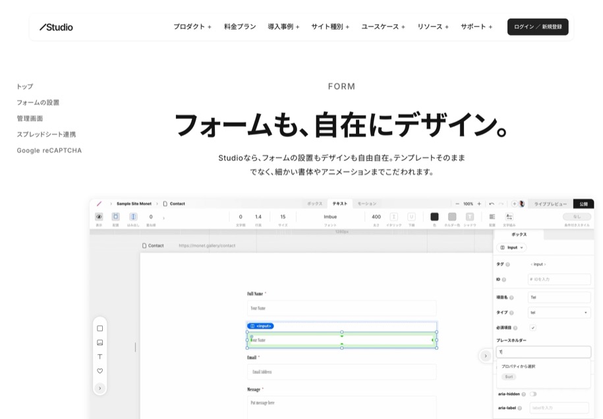Zoom out with the minus icon
603x419 pixels.
[457, 204]
